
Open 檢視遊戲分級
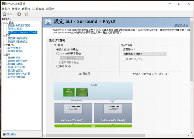(15, 51)
